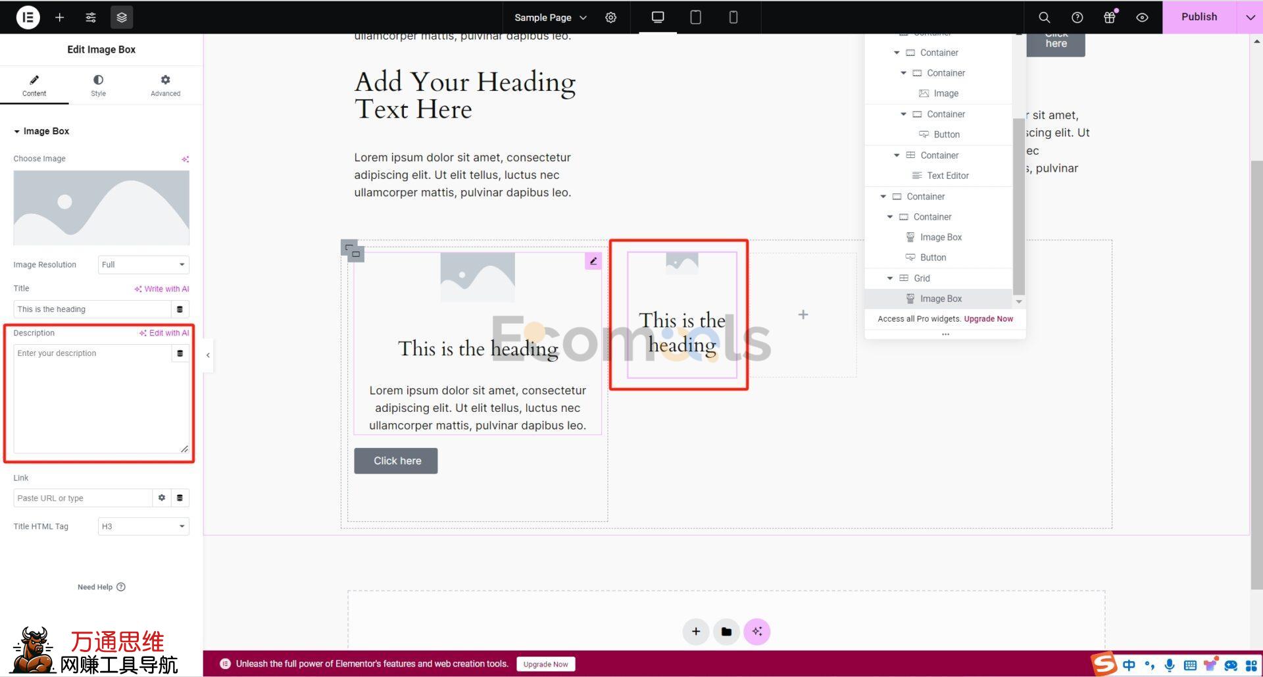Switch to the Advanced tab
Screen dimensions: 1263x677
click(x=165, y=85)
